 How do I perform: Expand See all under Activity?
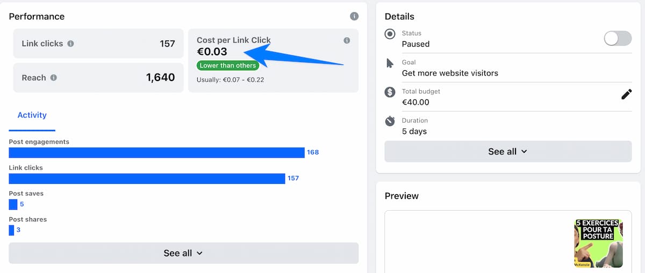click(x=183, y=253)
